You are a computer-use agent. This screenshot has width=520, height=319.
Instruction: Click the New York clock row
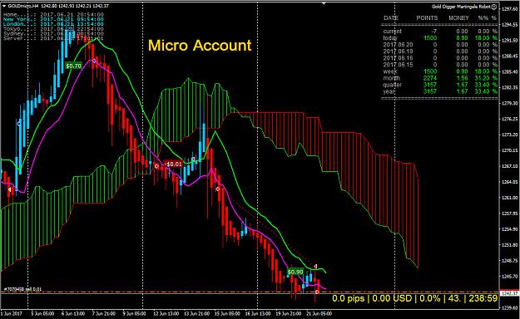53,19
